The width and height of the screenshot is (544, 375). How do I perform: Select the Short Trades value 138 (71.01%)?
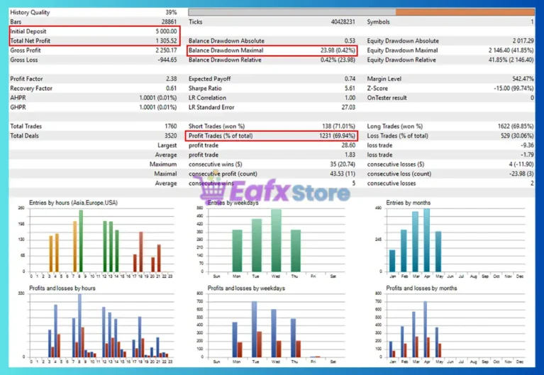coord(338,126)
